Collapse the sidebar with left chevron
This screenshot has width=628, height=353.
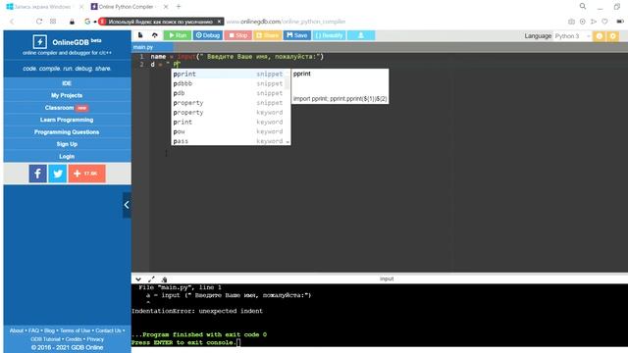point(127,205)
